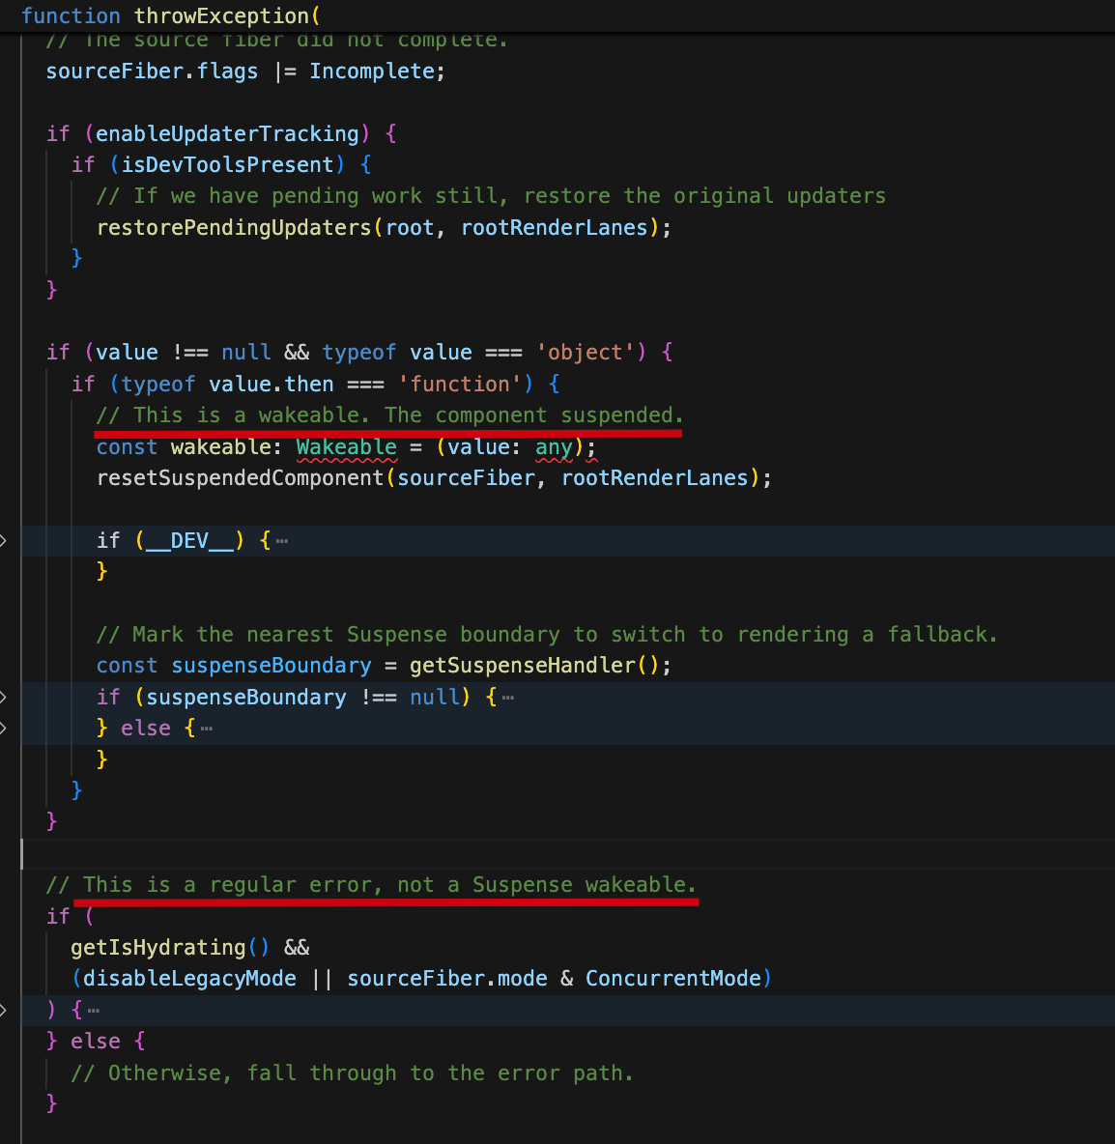Expand the folded if (__DEV__) block chevron

pos(4,541)
